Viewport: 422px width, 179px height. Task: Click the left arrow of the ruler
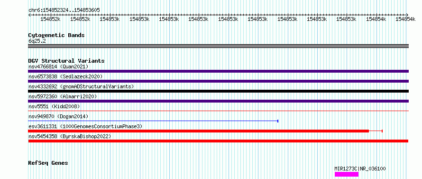point(29,15)
